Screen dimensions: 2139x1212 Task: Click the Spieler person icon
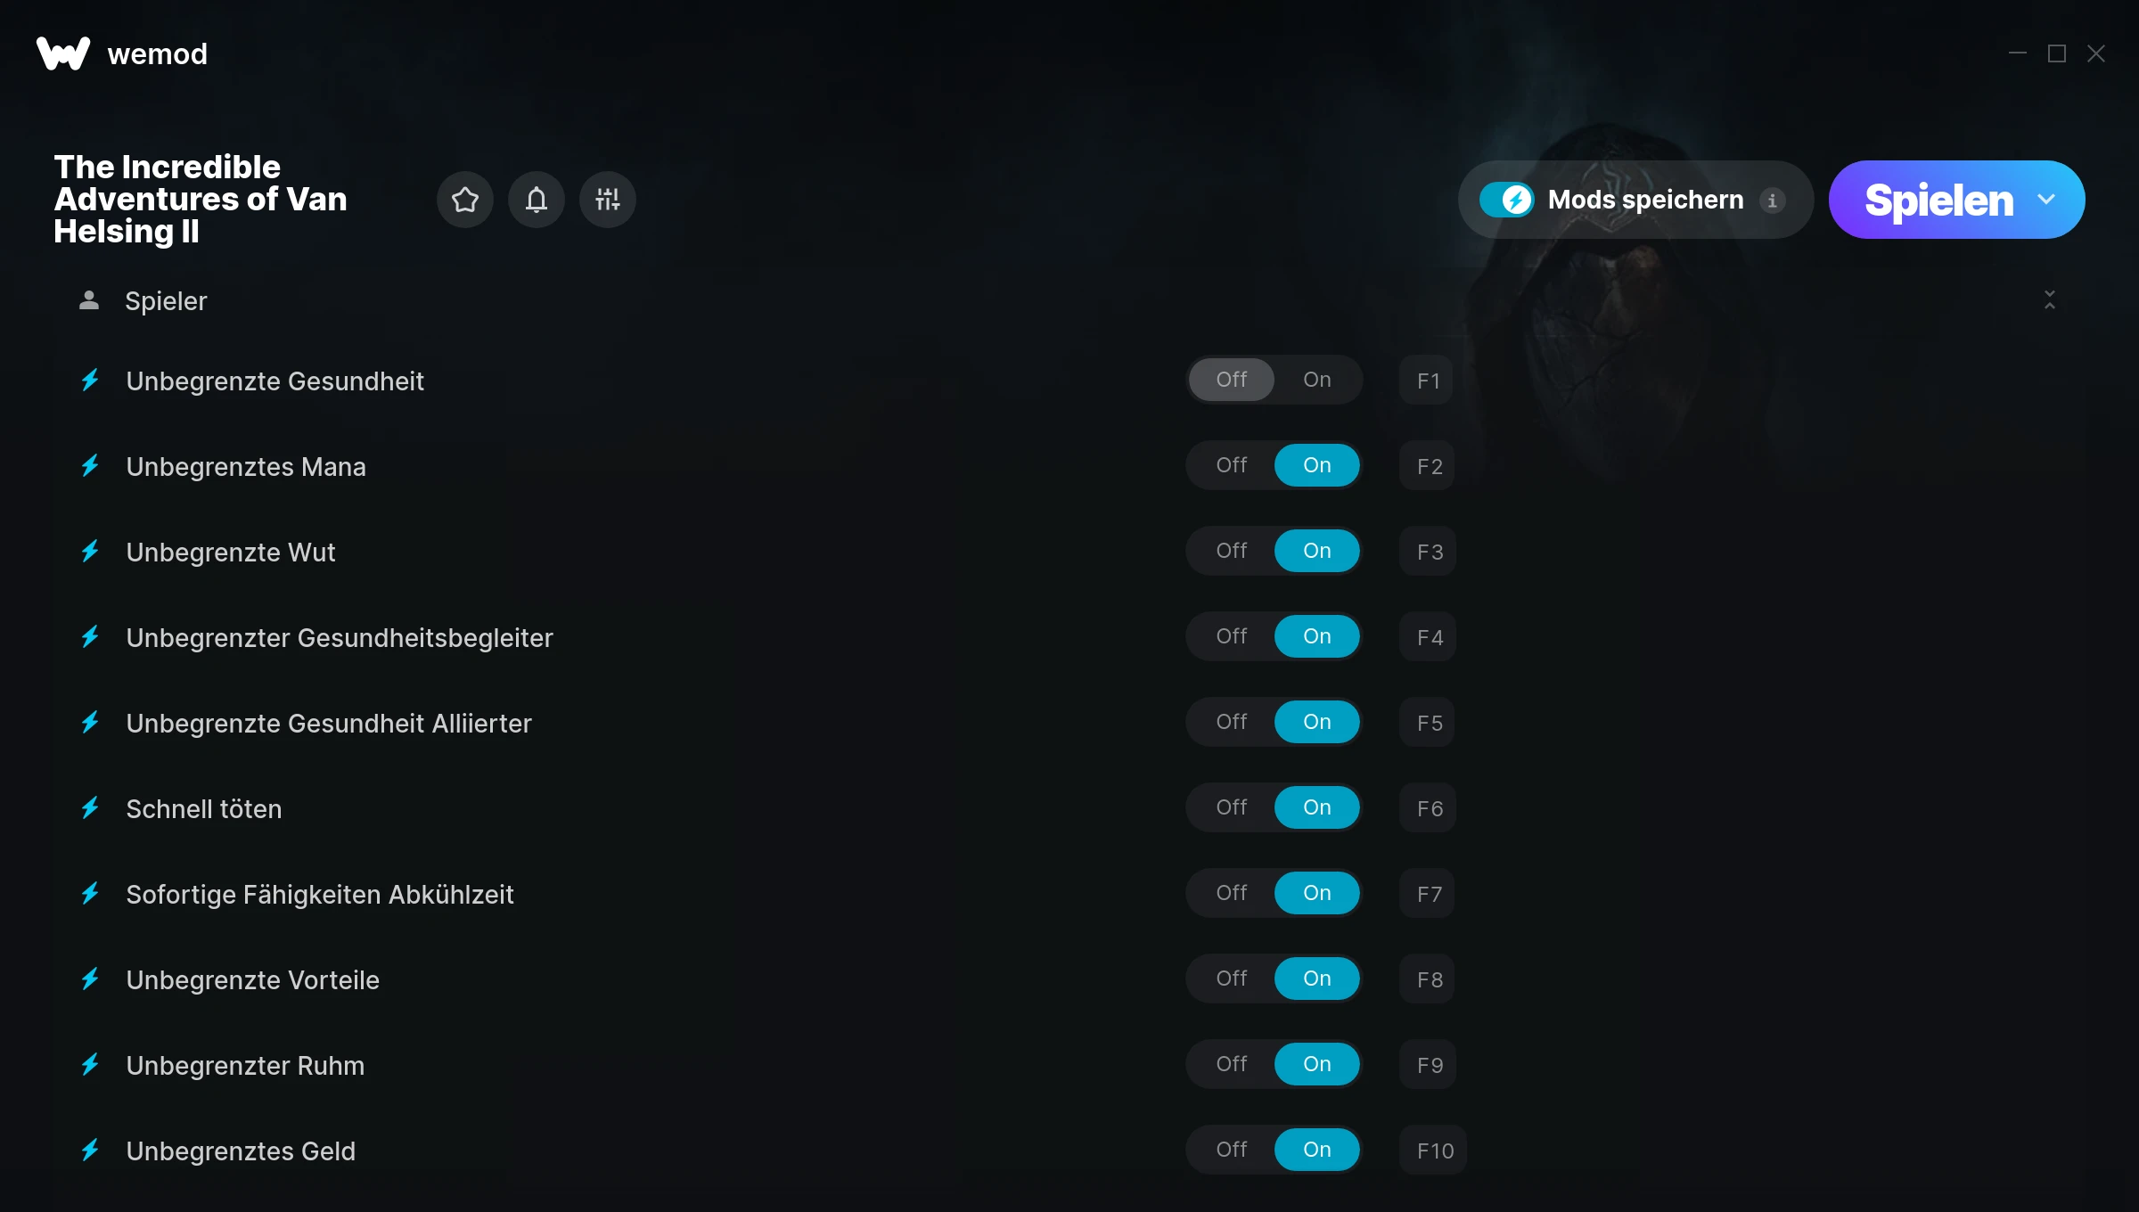tap(89, 300)
